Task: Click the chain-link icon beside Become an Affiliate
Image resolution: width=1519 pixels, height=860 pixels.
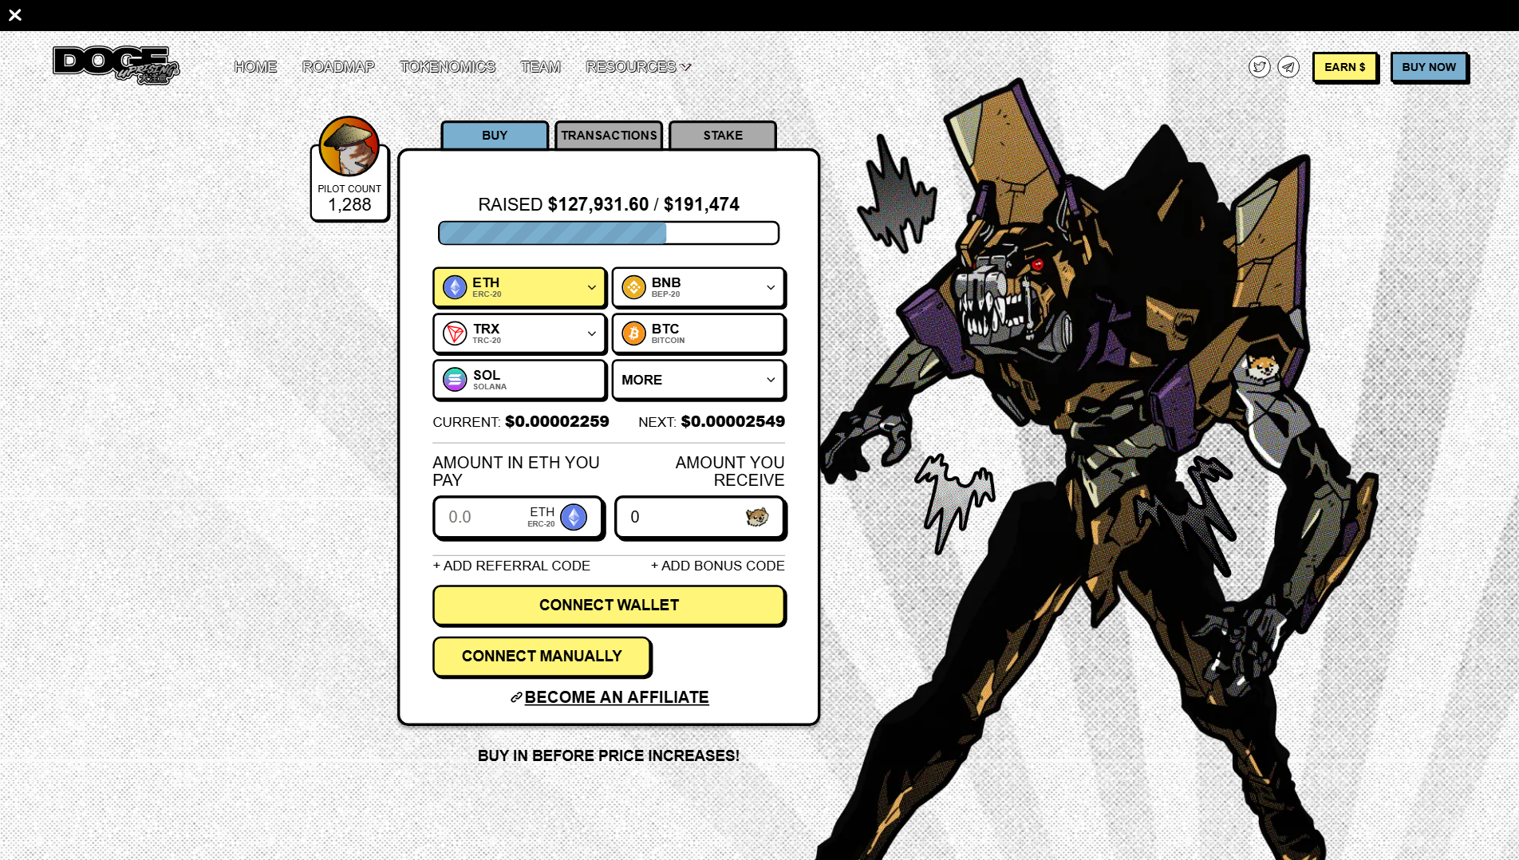Action: tap(516, 697)
